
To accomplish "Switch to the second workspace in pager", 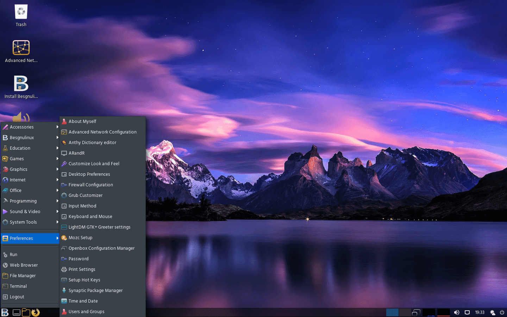I will pyautogui.click(x=405, y=312).
